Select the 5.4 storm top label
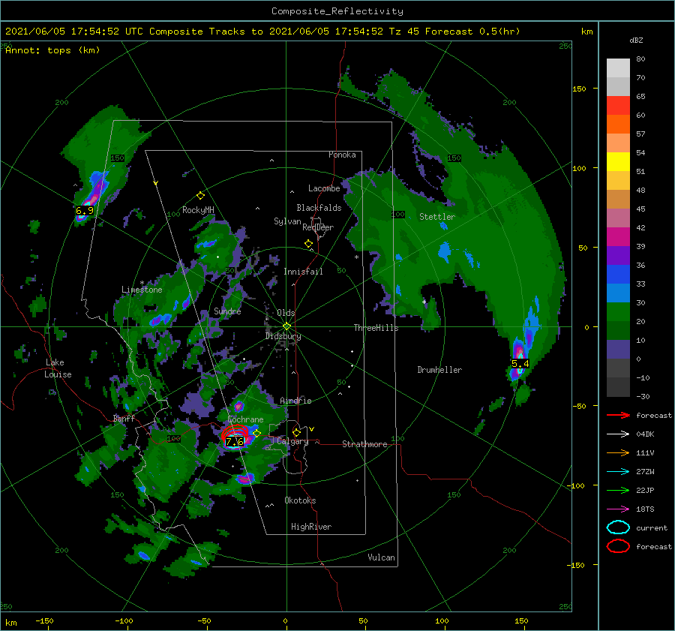The width and height of the screenshot is (675, 631). [520, 364]
